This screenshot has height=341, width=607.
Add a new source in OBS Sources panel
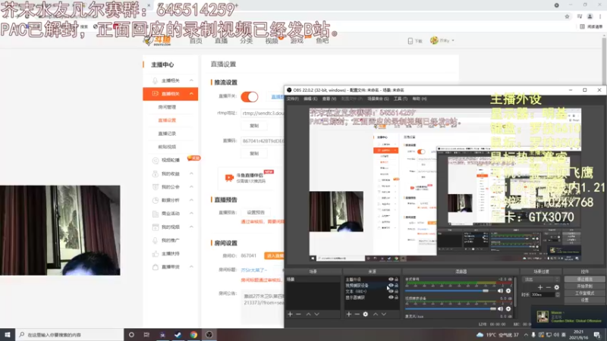tap(349, 314)
